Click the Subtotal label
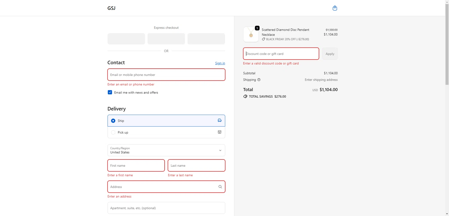 (x=249, y=73)
